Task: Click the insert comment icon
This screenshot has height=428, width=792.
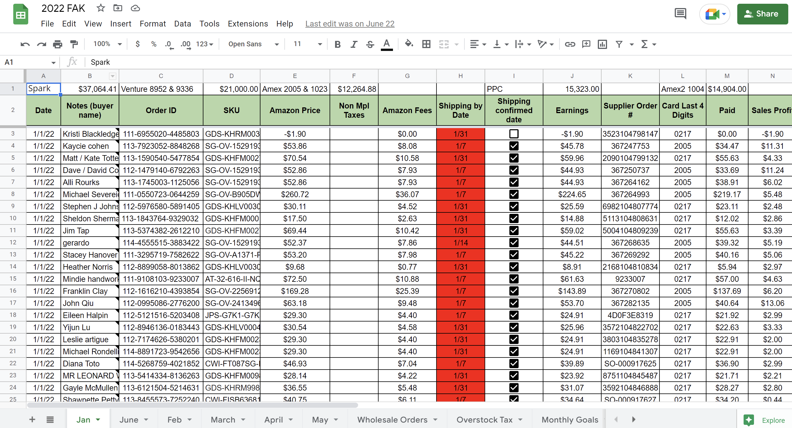Action: point(586,44)
